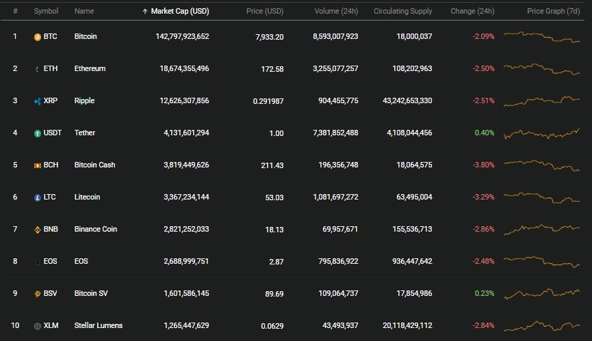Viewport: 592px width, 341px height.
Task: Sort by Price (USD) column header
Action: click(265, 12)
